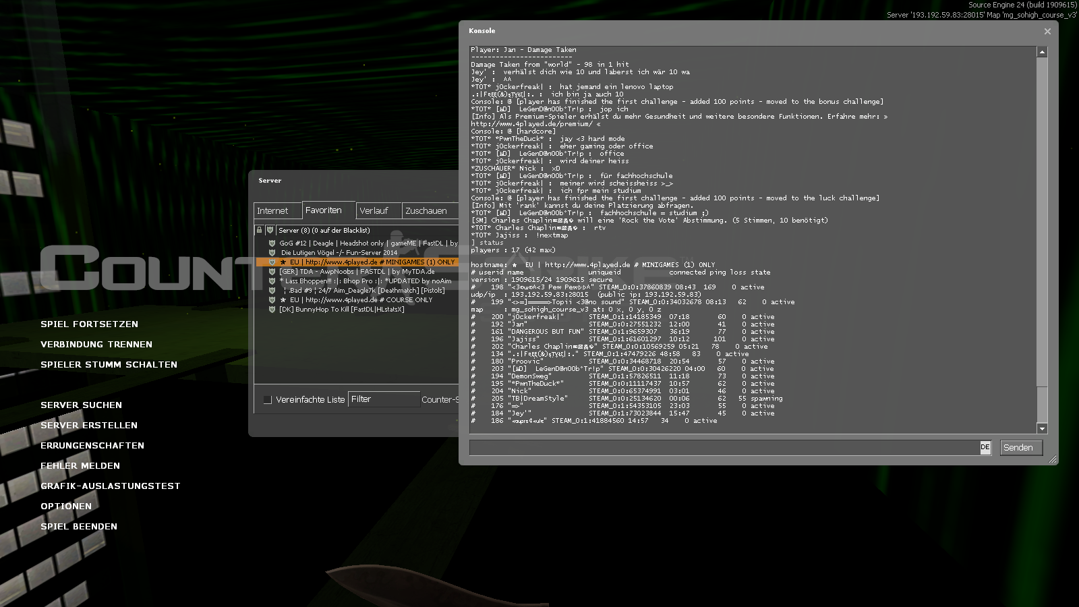Click FEHLER MELDEN

coord(80,466)
